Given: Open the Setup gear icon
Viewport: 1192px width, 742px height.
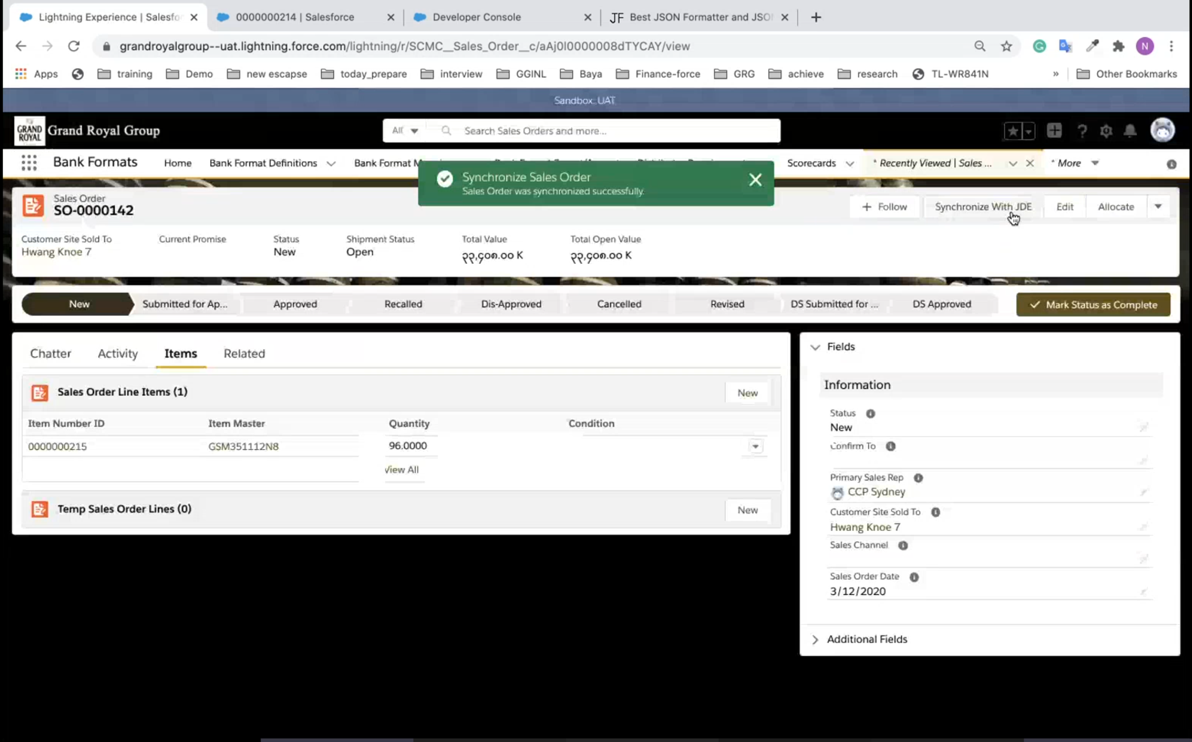Looking at the screenshot, I should coord(1105,131).
